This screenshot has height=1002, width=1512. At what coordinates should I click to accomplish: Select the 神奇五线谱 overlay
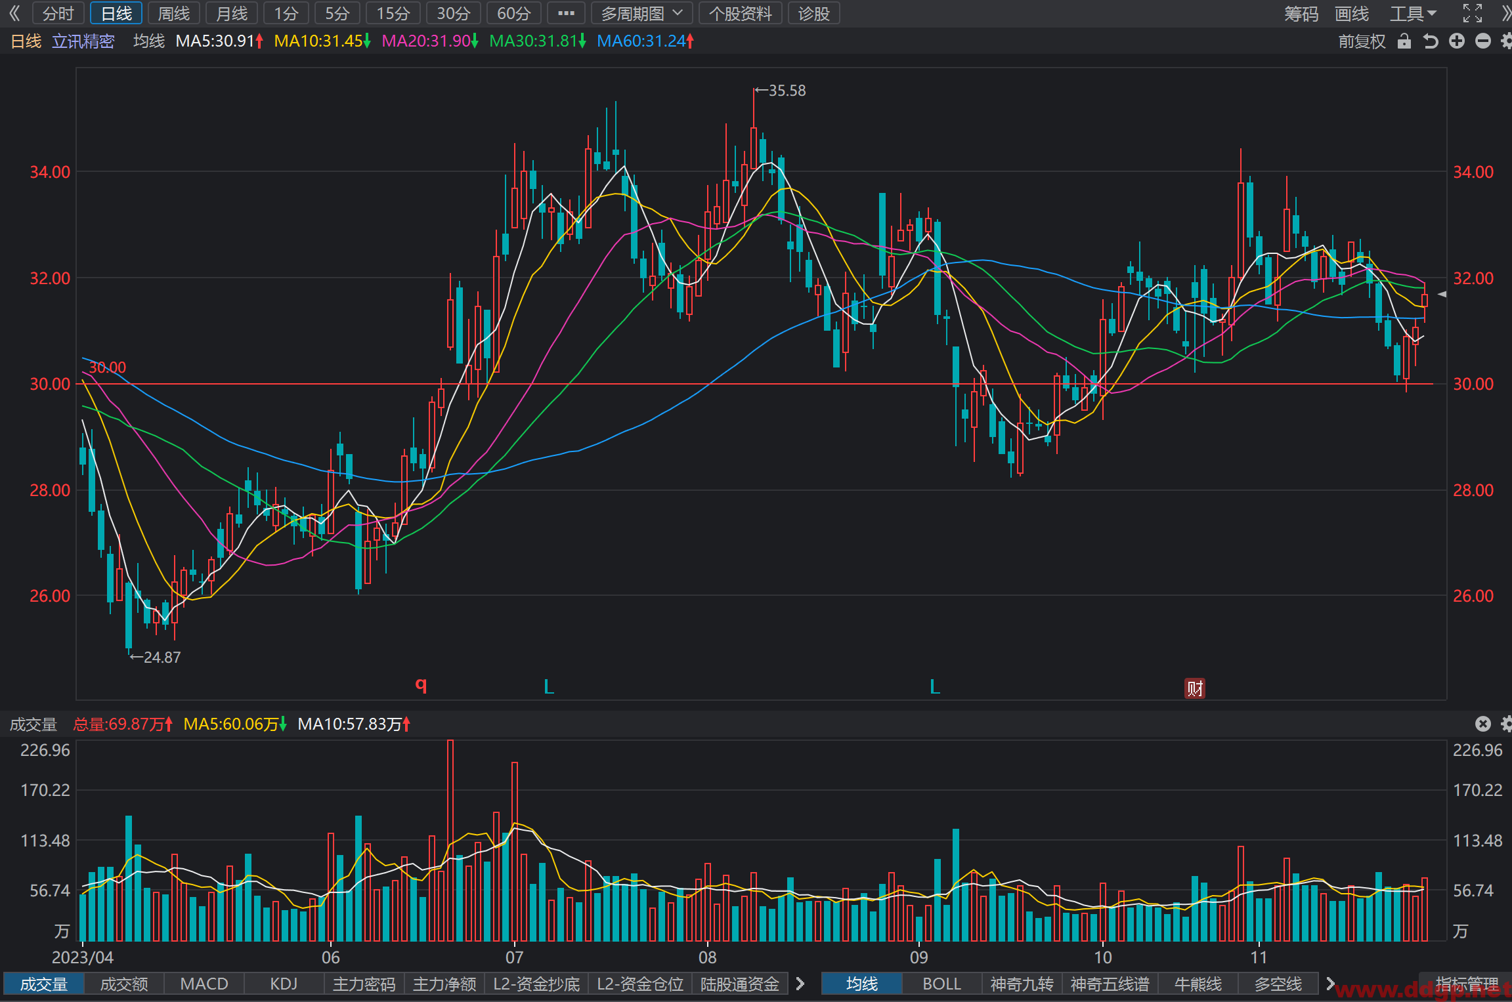(x=1110, y=984)
